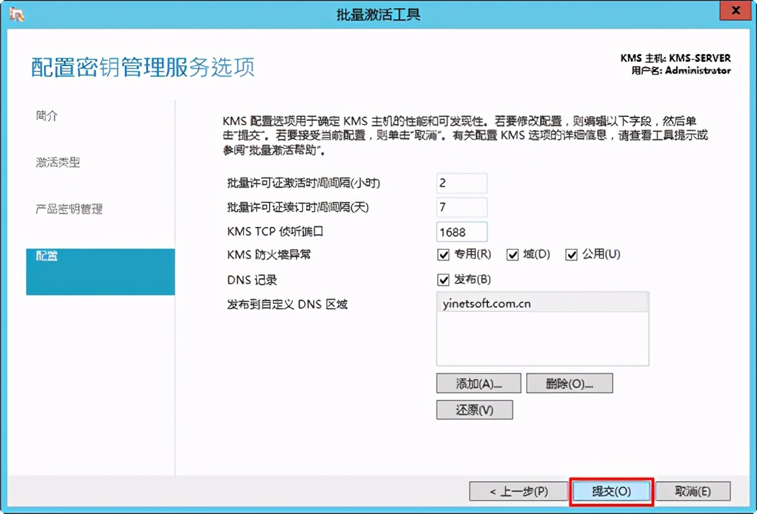Edit the KMS TCP port field showing 1688
Screen dimensions: 757x514
point(462,232)
